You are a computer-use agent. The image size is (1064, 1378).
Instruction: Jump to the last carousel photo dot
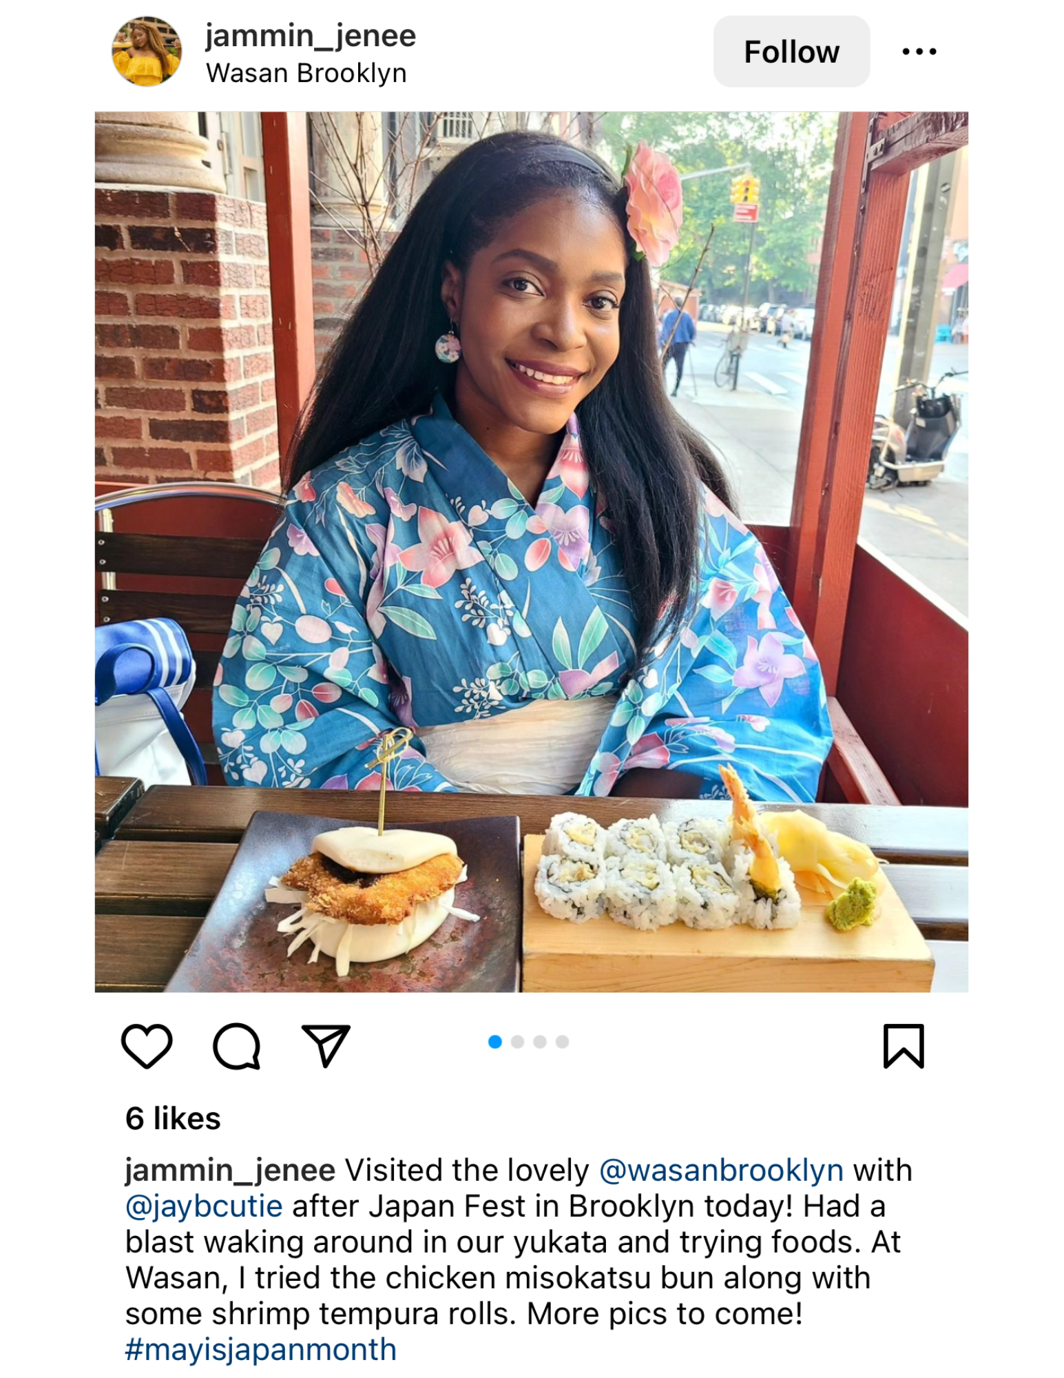pos(562,1042)
